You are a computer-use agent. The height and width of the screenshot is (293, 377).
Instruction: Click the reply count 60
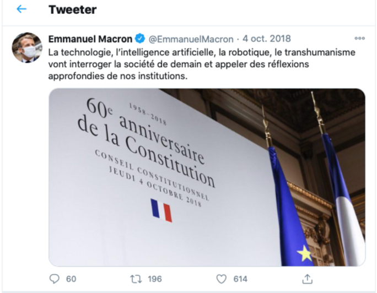(71, 279)
